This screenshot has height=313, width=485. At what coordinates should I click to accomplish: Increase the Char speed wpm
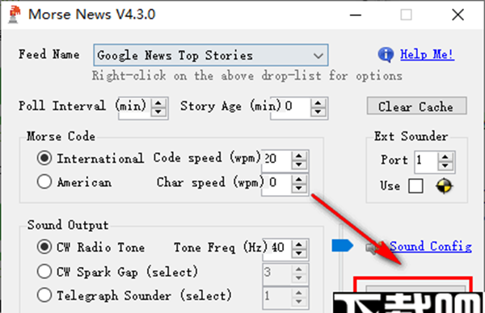[299, 179]
